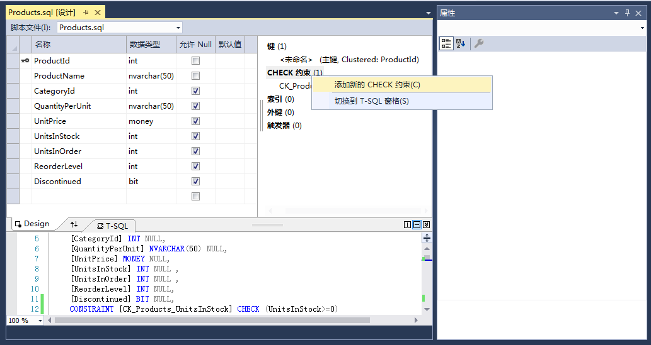
Task: Uncheck Allow Null for UnitPrice
Action: pos(195,121)
